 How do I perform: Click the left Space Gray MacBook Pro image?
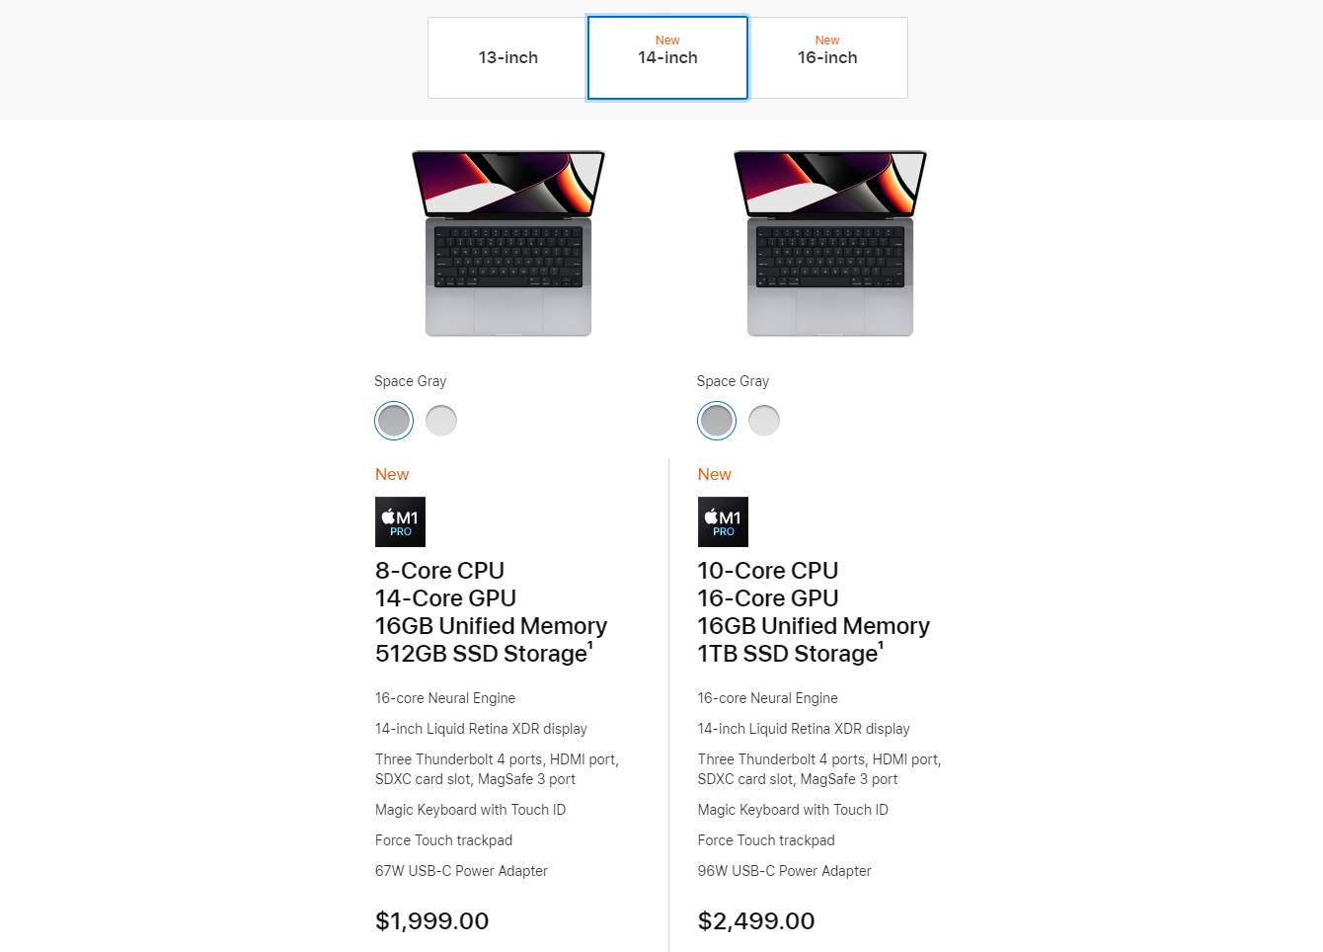507,244
